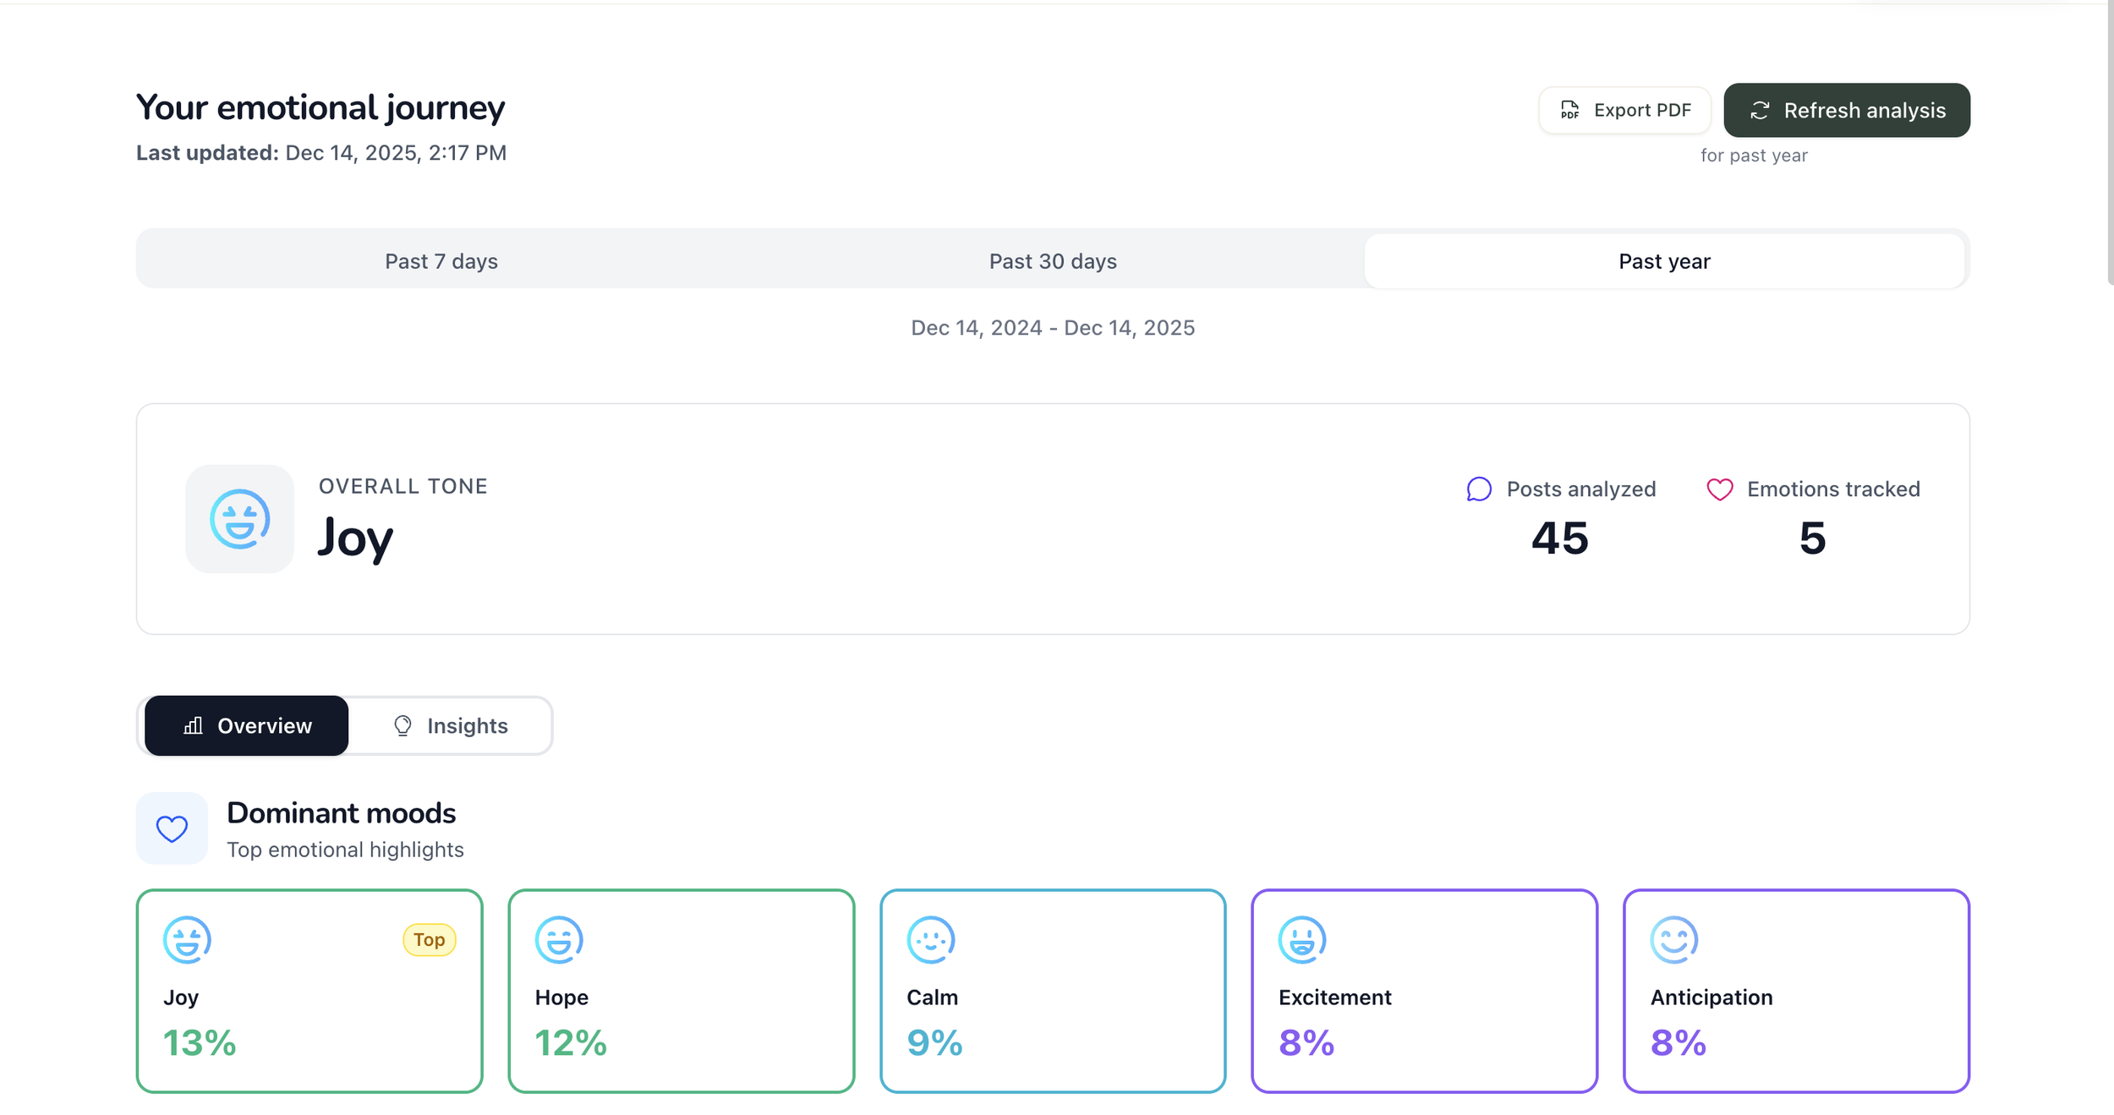Export the report as PDF
2114x1115 pixels.
[x=1624, y=111]
